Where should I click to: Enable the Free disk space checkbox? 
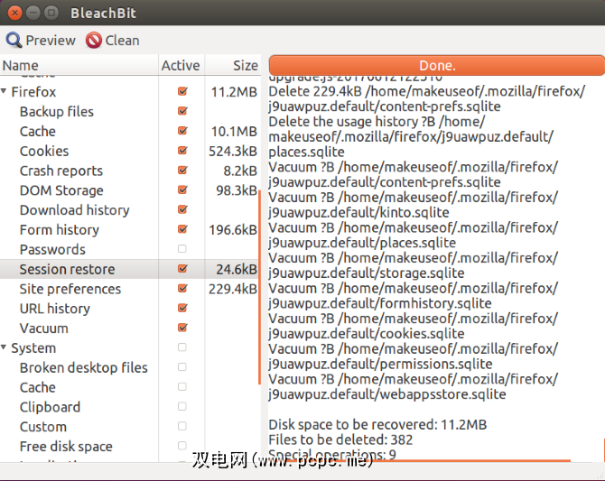coord(182,446)
